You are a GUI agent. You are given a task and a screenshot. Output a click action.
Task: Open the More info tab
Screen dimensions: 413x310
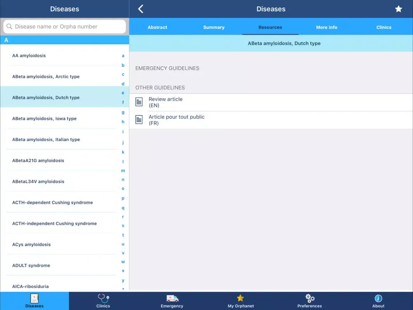326,27
